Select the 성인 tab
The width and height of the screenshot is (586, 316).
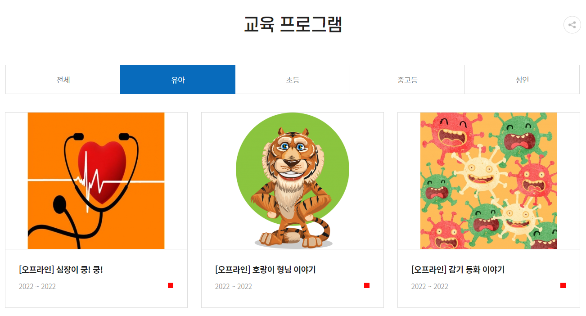coord(522,80)
